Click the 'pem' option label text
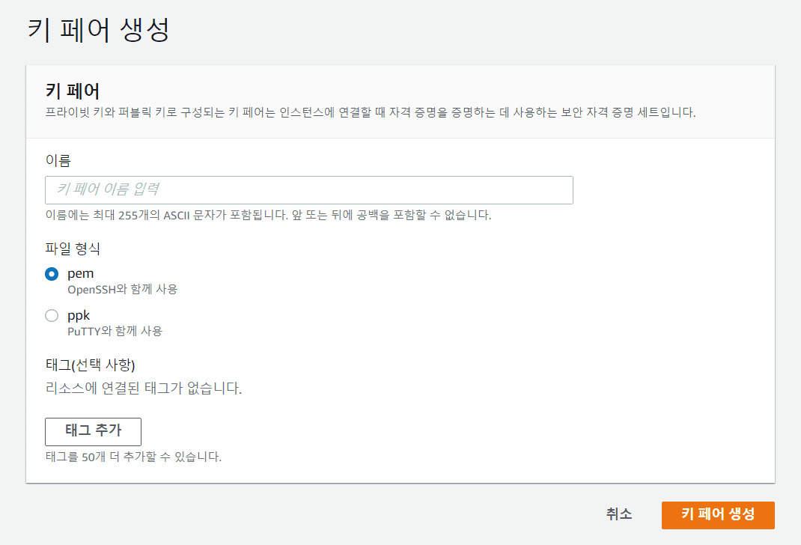The image size is (801, 545). (80, 273)
